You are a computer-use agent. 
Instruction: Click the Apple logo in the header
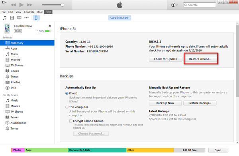119,5
